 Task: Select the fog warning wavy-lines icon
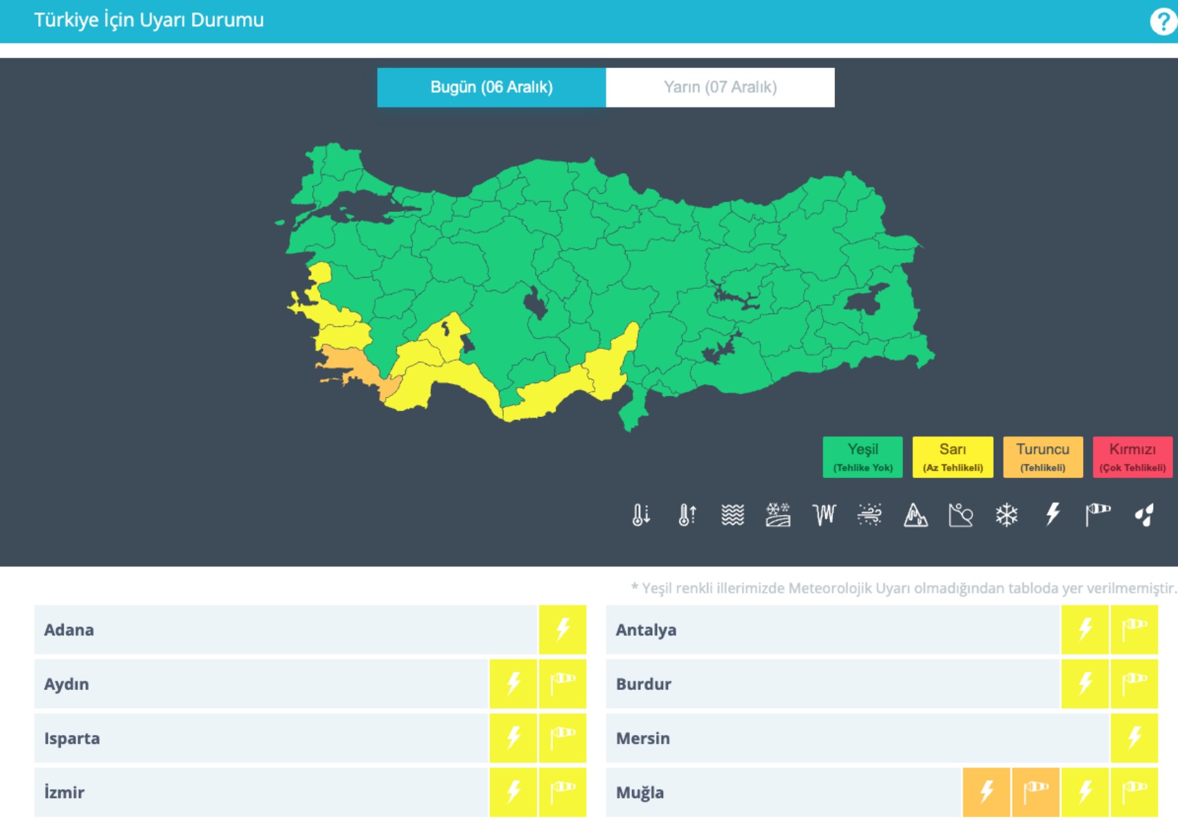tap(732, 515)
